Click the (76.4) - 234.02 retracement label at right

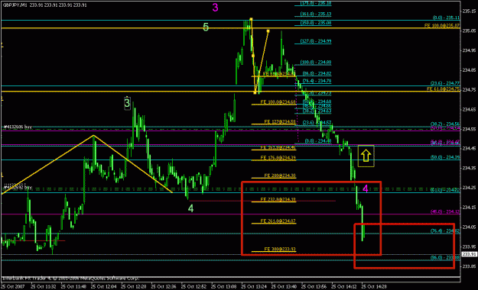(445, 231)
